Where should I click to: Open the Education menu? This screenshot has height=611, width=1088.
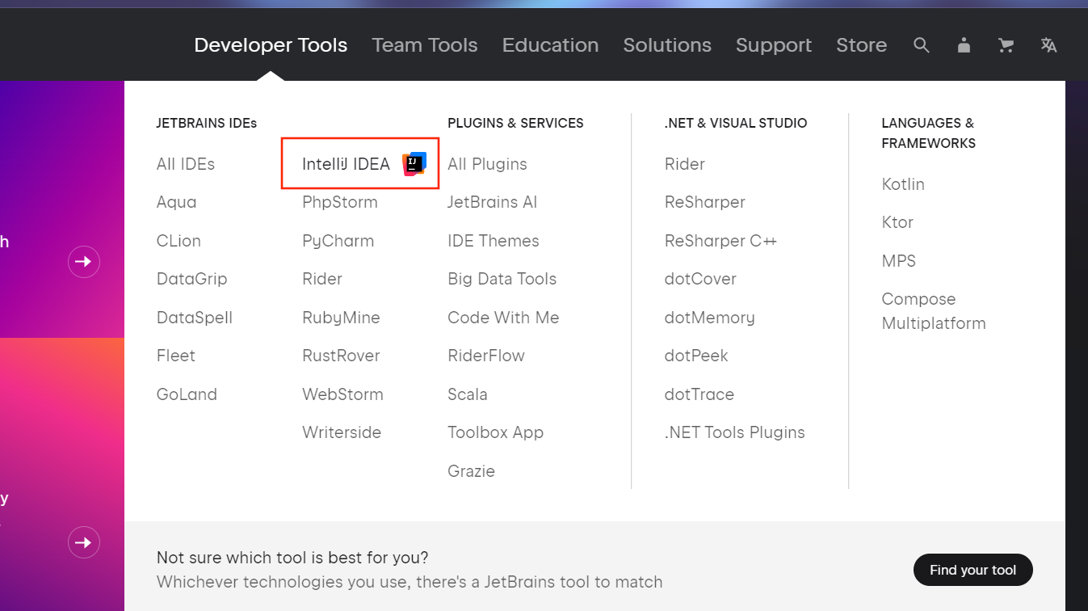550,45
